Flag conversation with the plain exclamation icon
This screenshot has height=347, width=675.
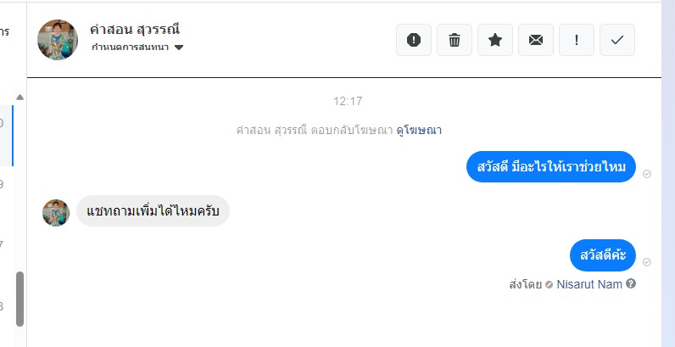(x=577, y=40)
